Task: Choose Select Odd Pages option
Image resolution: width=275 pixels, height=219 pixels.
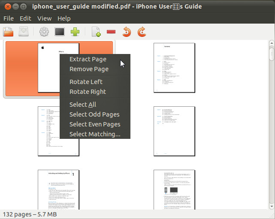Action: point(95,114)
